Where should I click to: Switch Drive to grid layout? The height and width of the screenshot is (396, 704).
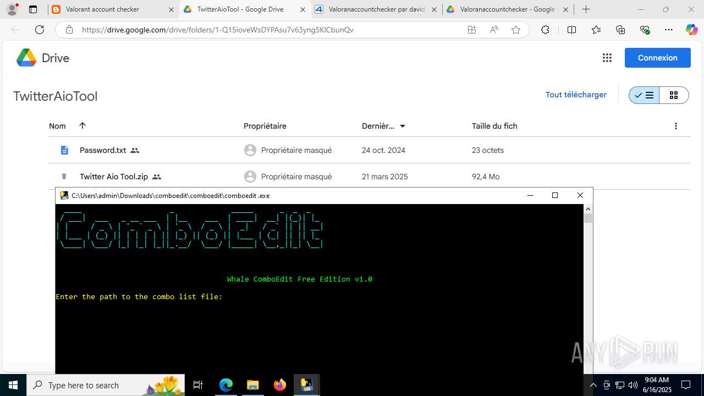674,95
